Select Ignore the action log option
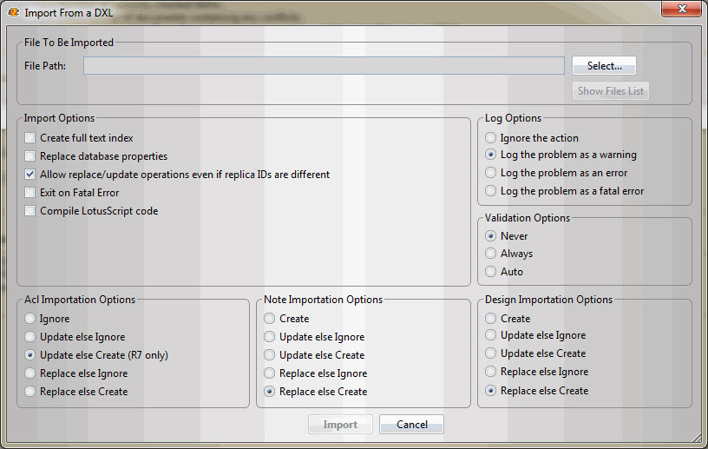Image resolution: width=708 pixels, height=449 pixels. [x=492, y=138]
